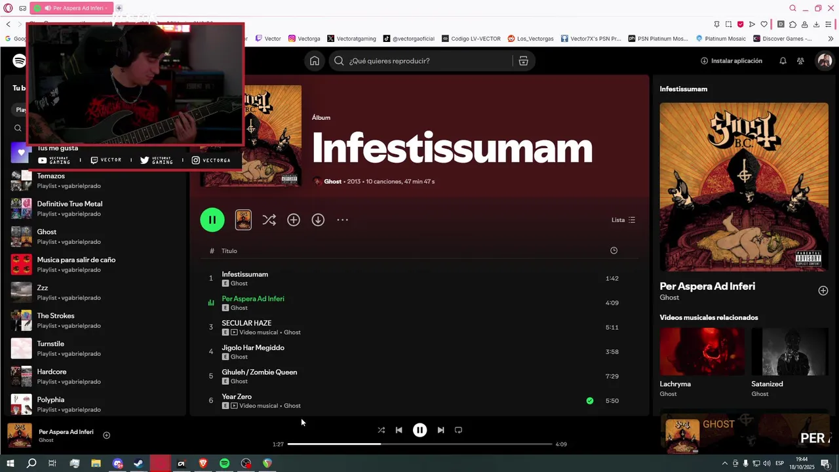This screenshot has width=839, height=472.
Task: Open the Musica para salir de caño playlist
Action: pos(95,265)
